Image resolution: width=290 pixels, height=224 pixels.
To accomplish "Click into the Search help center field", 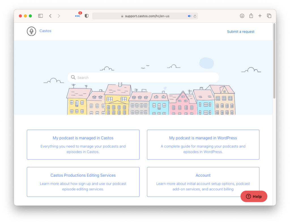I will point(143,77).
